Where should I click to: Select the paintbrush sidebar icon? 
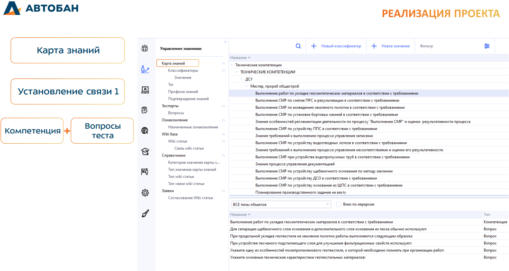pos(145,214)
